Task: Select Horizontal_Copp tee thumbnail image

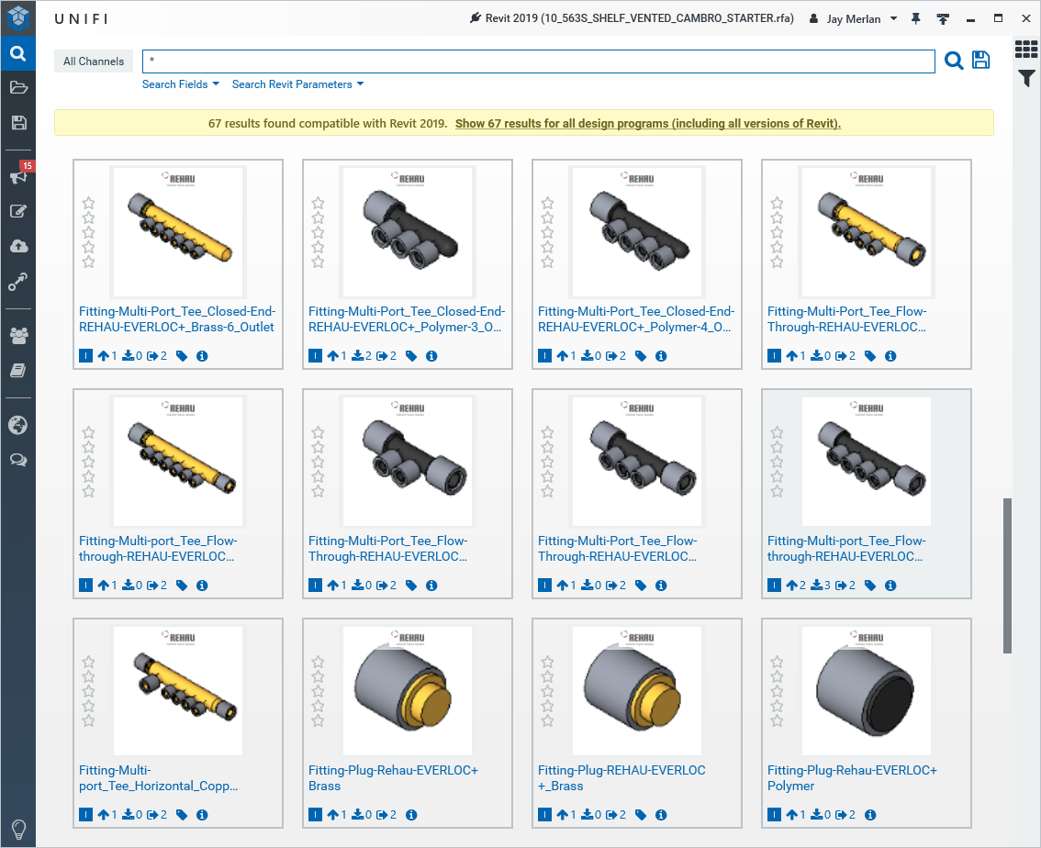Action: pyautogui.click(x=178, y=691)
